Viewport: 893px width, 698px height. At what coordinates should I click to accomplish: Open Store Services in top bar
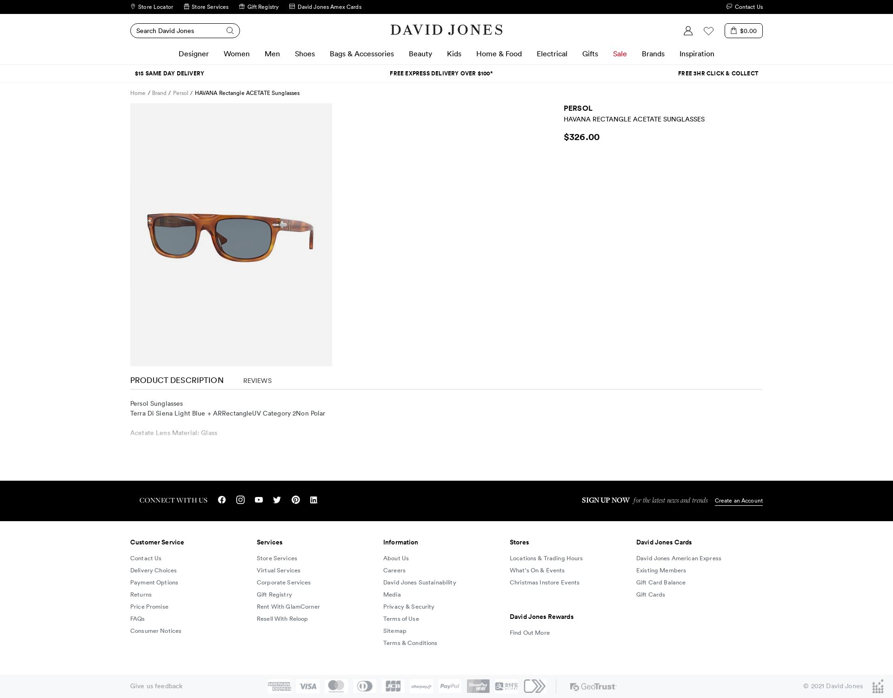(206, 7)
